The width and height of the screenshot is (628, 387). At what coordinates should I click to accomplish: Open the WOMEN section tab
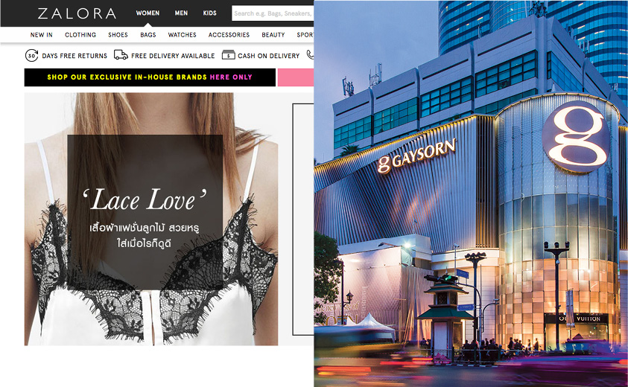[148, 13]
